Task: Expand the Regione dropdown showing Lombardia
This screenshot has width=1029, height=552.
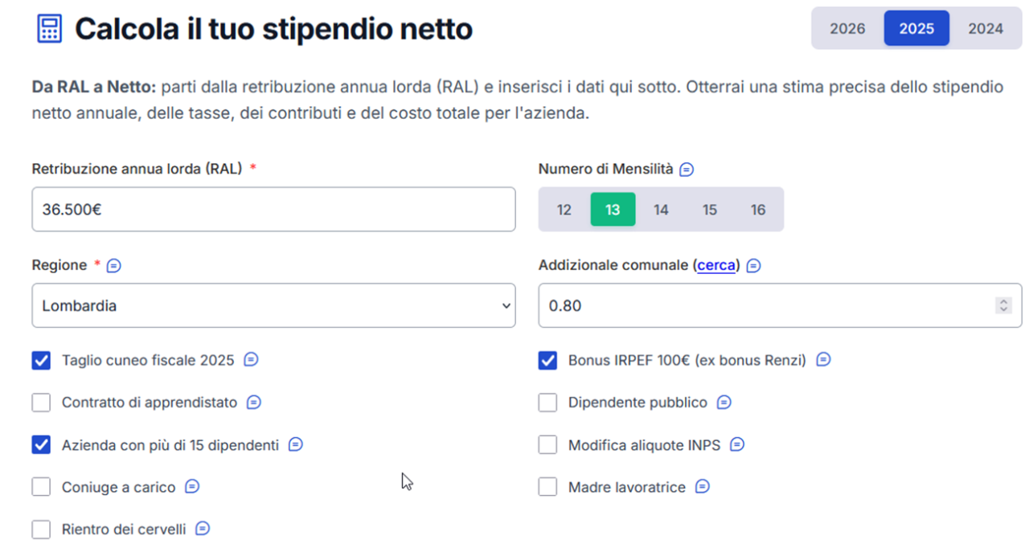Action: [273, 305]
